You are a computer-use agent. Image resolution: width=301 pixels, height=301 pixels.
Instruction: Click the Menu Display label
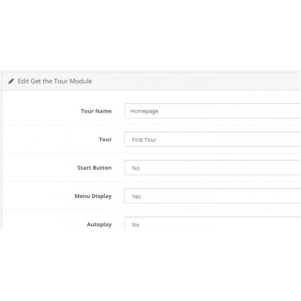[x=93, y=196]
